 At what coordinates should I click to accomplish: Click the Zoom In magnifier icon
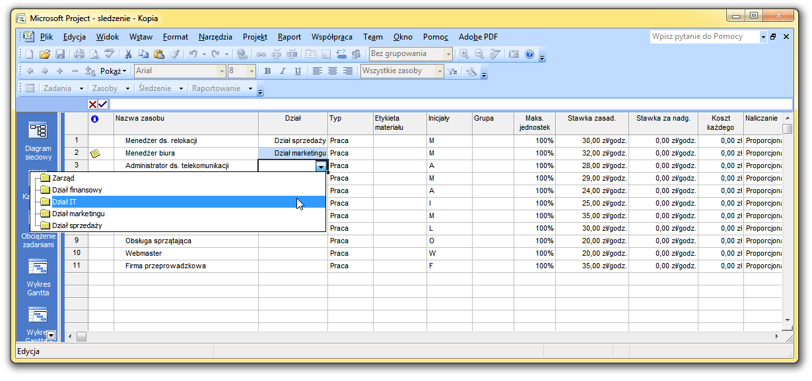464,54
